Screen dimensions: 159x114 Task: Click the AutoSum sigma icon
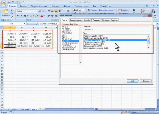[x=134, y=10]
